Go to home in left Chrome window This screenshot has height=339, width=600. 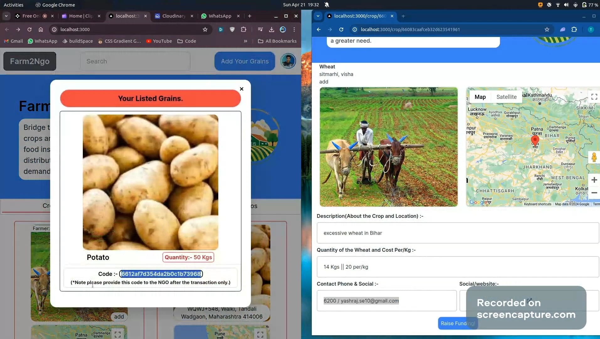(x=41, y=30)
